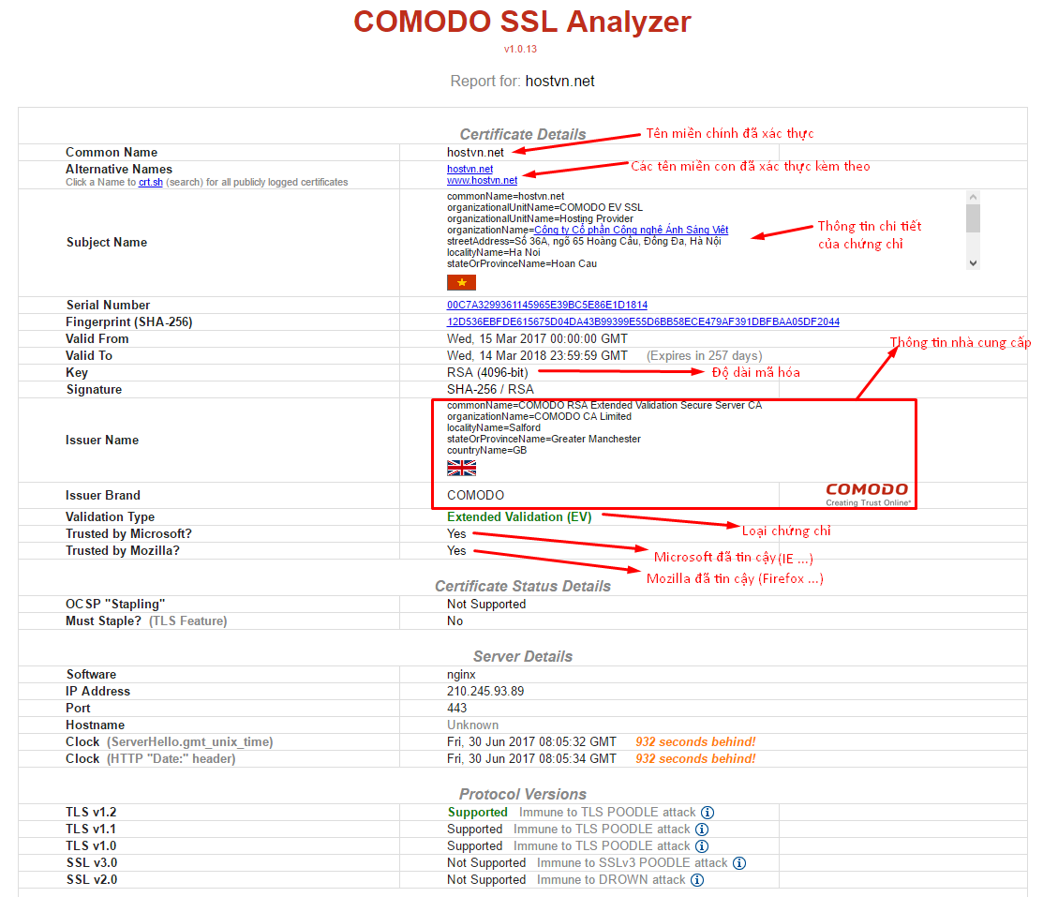Click Signature value SHA-256 / RSA
1043x897 pixels.
click(490, 389)
